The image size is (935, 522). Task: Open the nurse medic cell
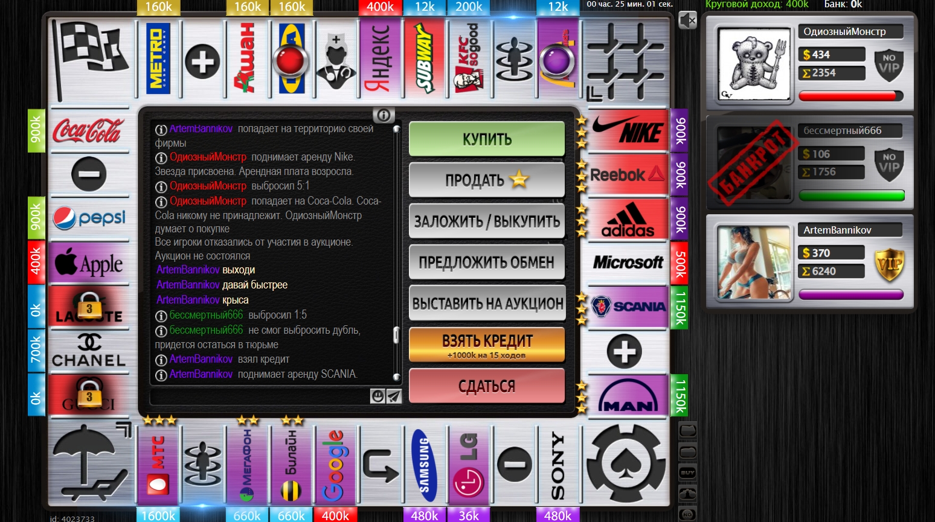[336, 59]
